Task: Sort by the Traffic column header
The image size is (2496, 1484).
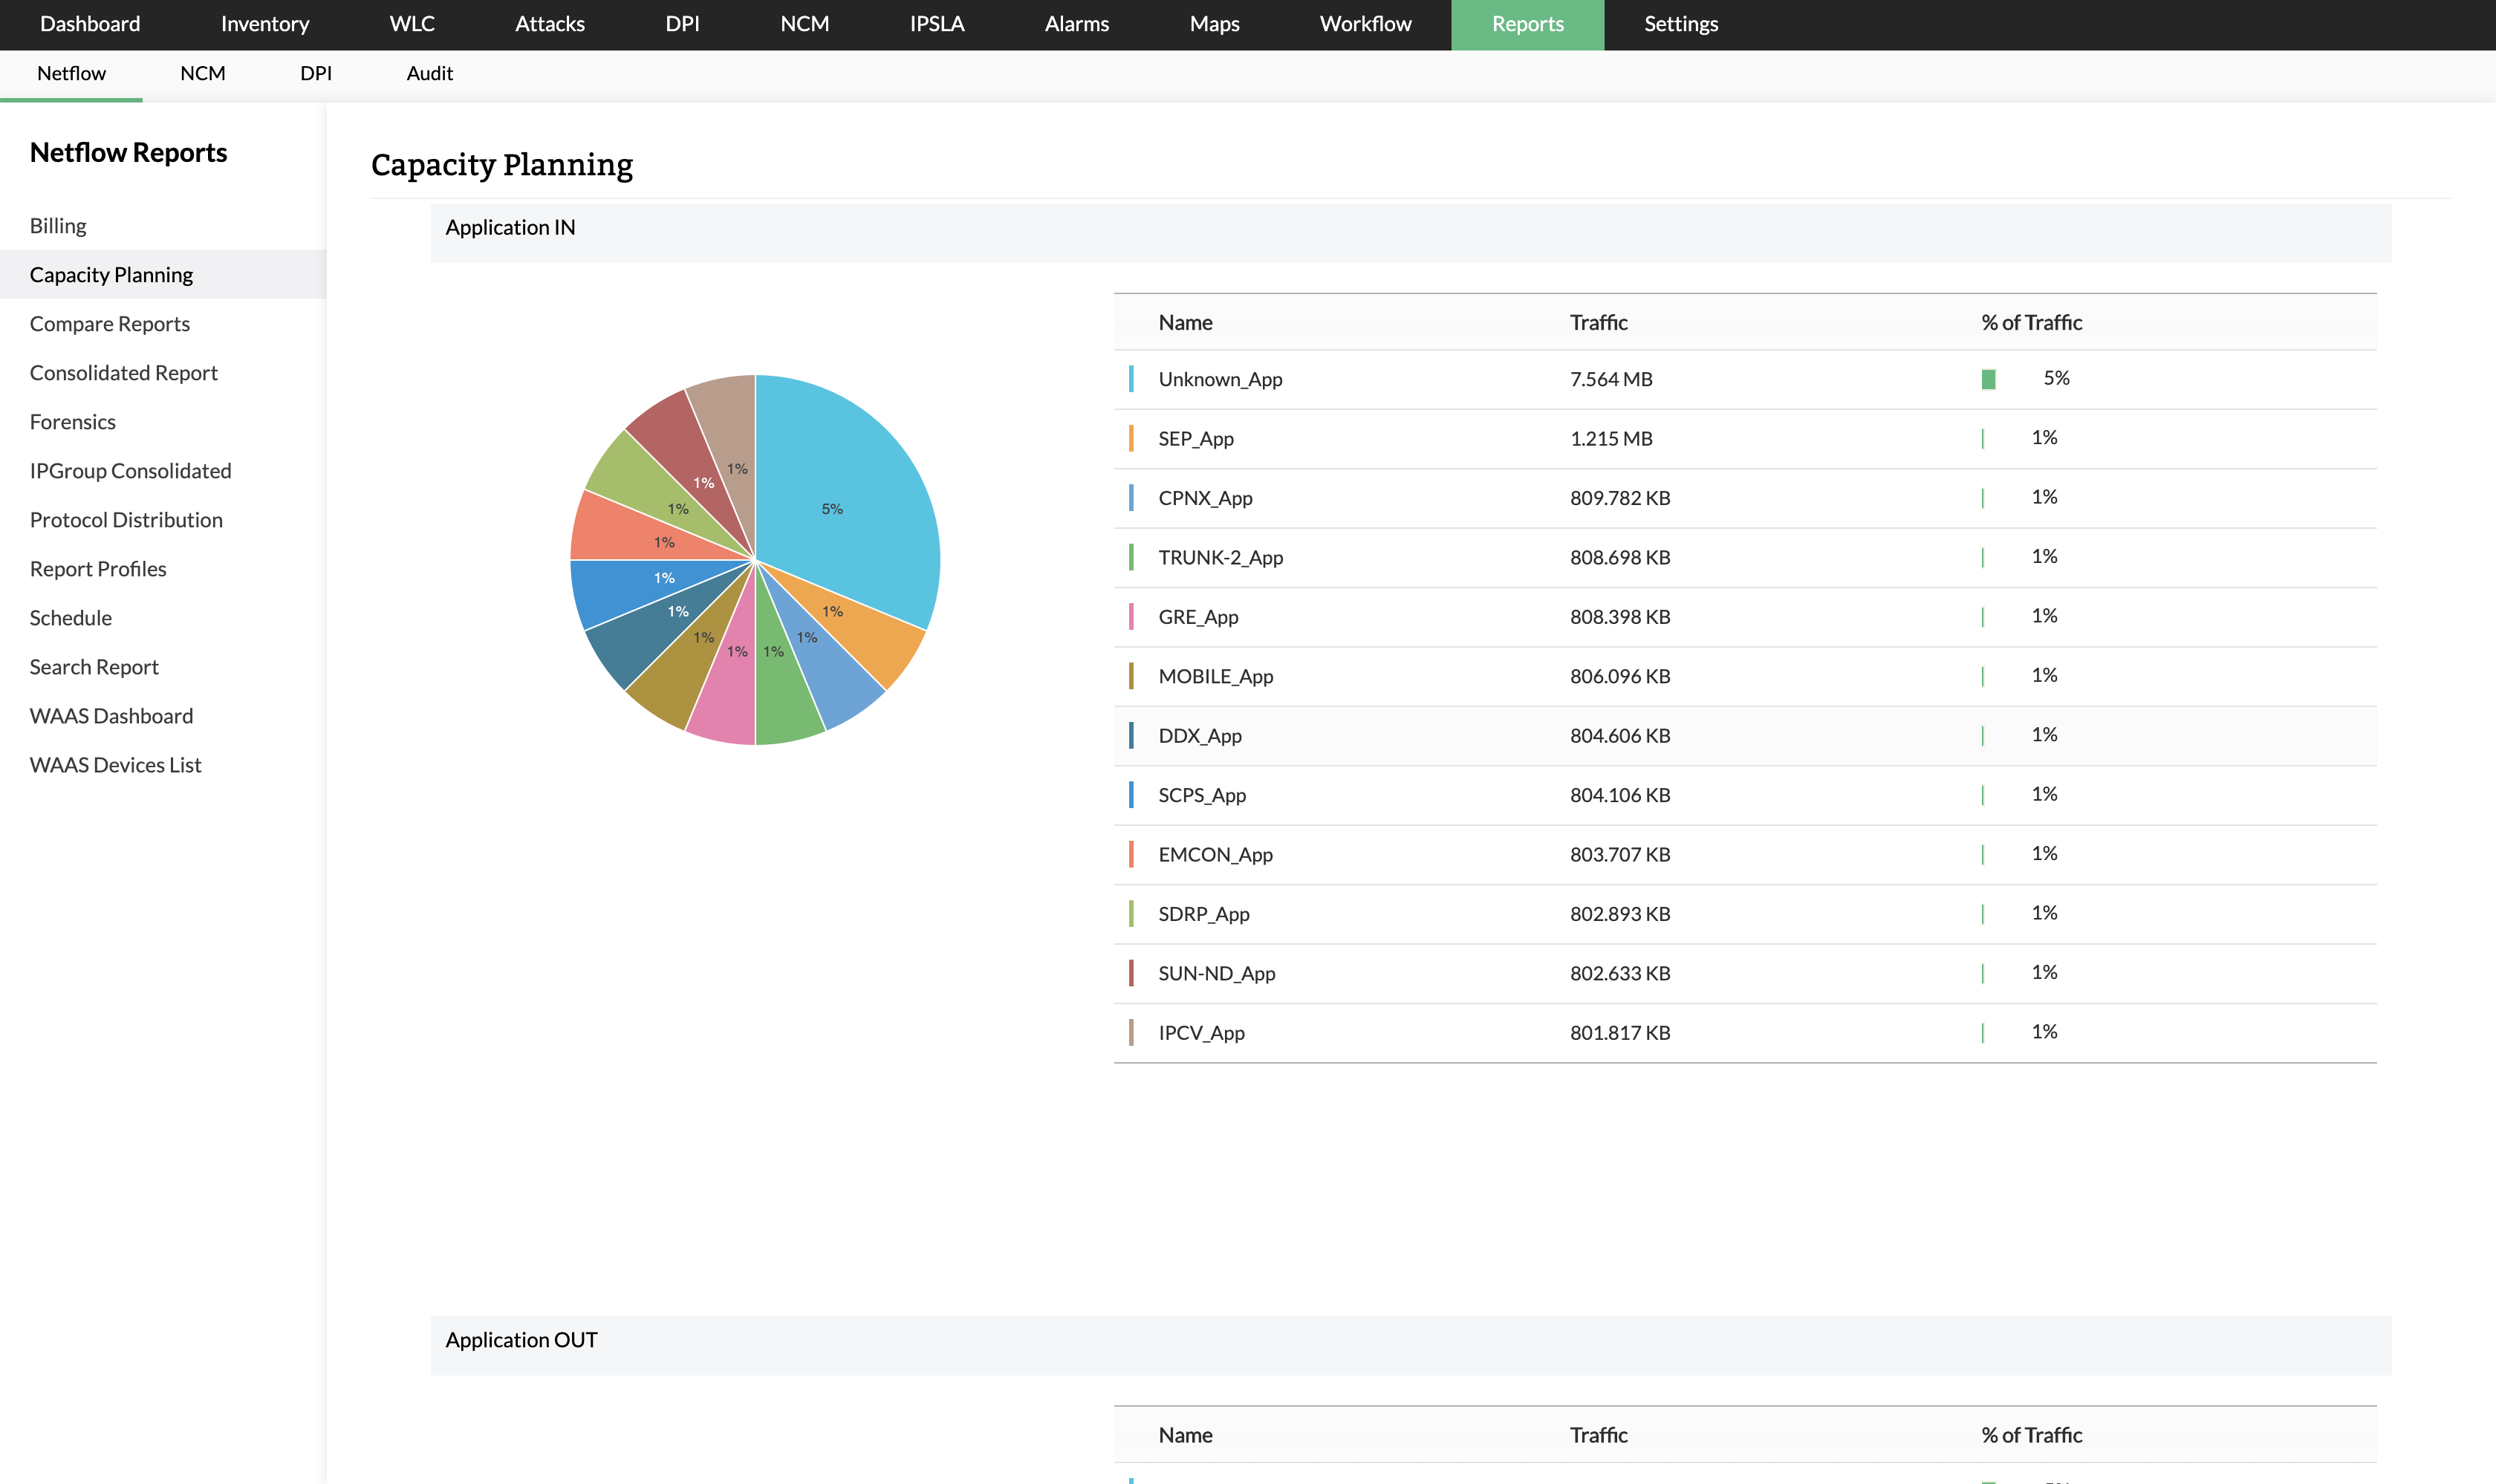Action: [1598, 323]
